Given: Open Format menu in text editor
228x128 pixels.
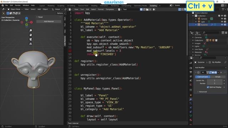Looking at the screenshot, I should 100,10.
